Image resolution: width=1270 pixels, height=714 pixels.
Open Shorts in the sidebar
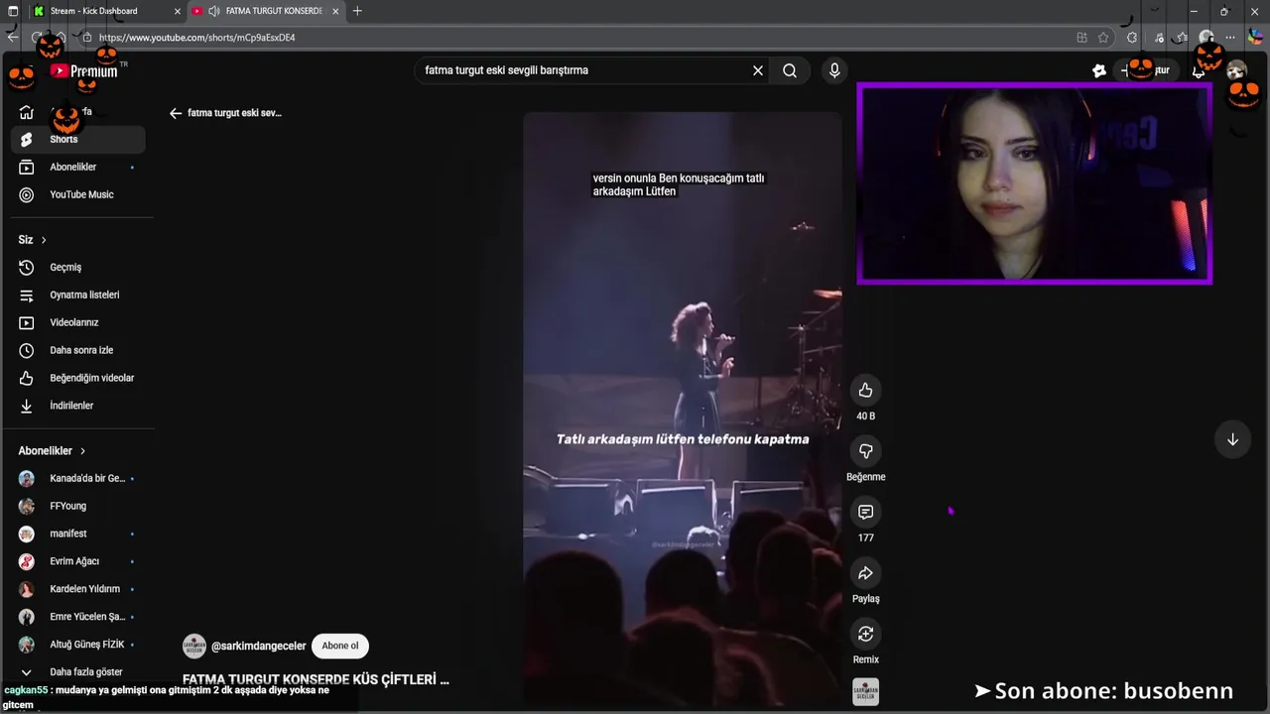click(78, 140)
